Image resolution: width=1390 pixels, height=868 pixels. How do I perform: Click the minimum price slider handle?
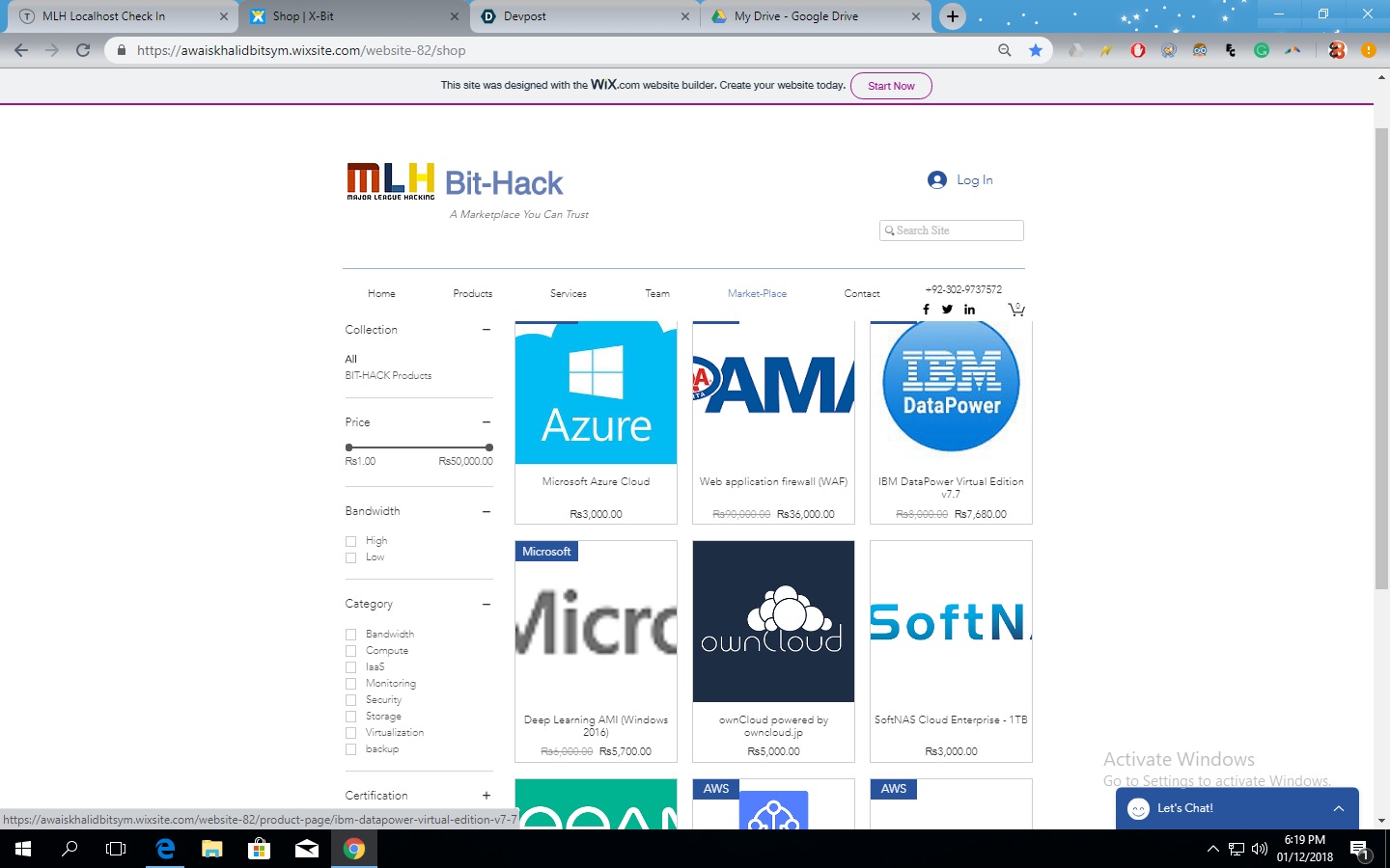[x=349, y=448]
